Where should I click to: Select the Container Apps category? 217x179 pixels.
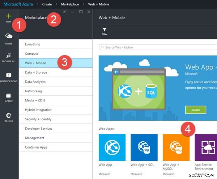pyautogui.click(x=56, y=147)
